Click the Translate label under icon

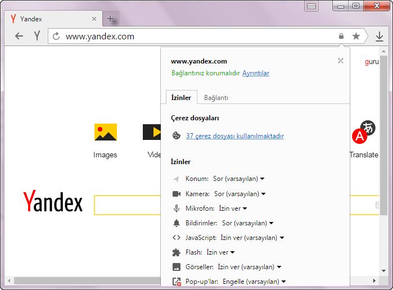(x=364, y=155)
